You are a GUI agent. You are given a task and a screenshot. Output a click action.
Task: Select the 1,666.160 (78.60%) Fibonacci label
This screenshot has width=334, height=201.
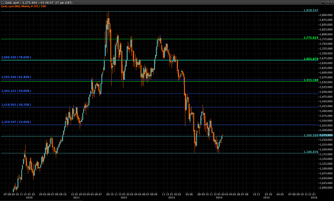tap(16, 57)
